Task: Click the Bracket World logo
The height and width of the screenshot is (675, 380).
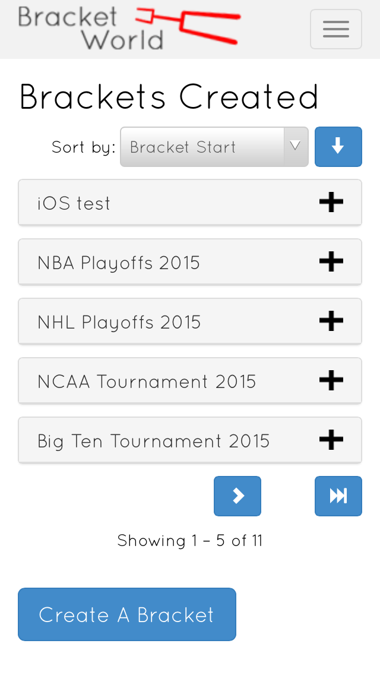Action: (129, 28)
